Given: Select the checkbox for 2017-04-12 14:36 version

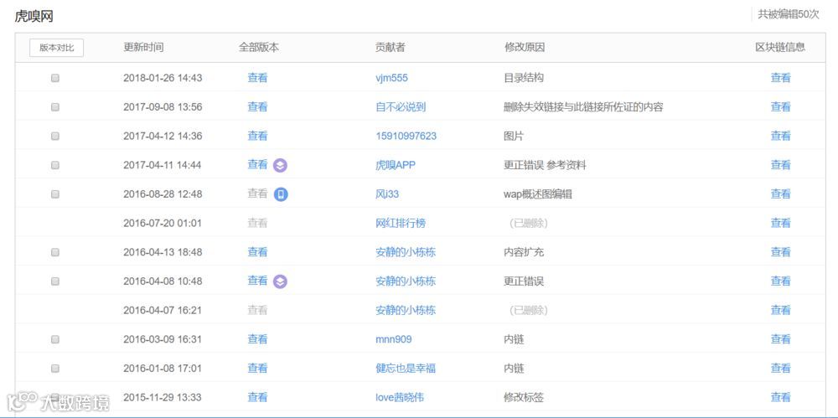Looking at the screenshot, I should pos(55,136).
